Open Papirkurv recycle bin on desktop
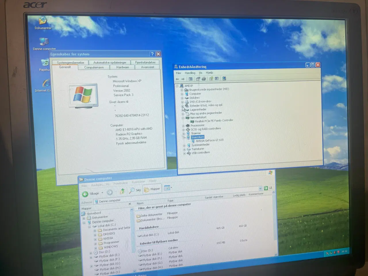This screenshot has height=276, width=368. [45, 65]
